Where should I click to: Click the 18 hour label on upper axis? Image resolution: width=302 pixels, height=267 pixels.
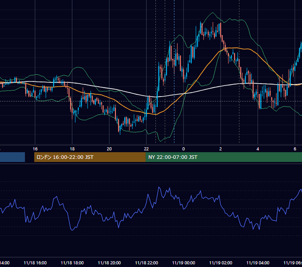point(72,149)
